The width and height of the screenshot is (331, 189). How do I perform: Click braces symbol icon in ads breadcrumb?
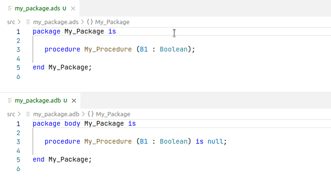click(x=90, y=22)
